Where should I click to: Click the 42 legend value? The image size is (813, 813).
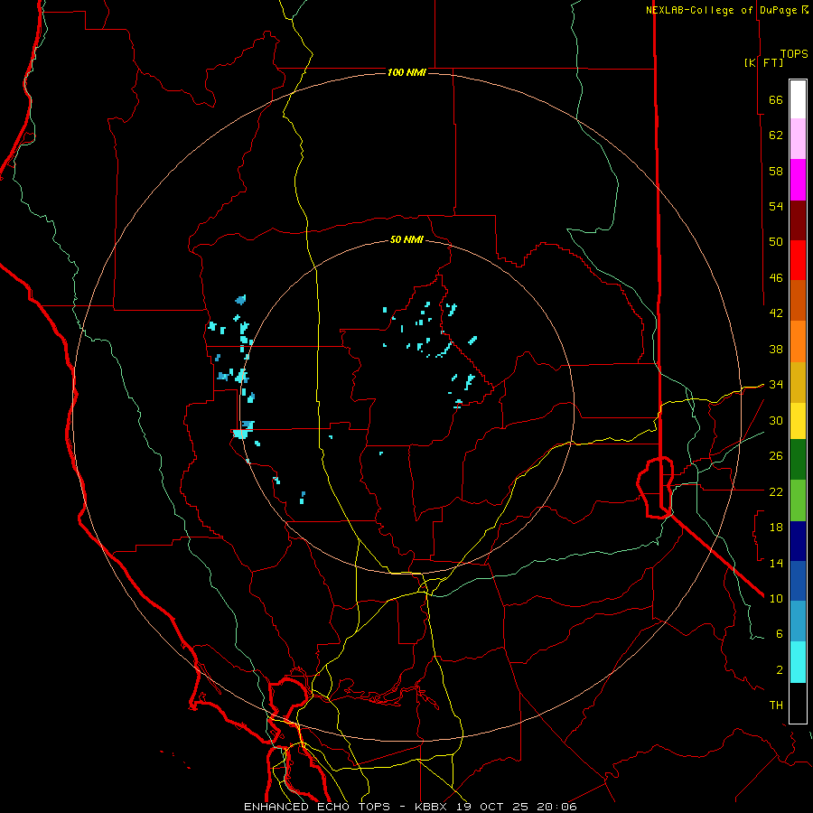[x=776, y=313]
